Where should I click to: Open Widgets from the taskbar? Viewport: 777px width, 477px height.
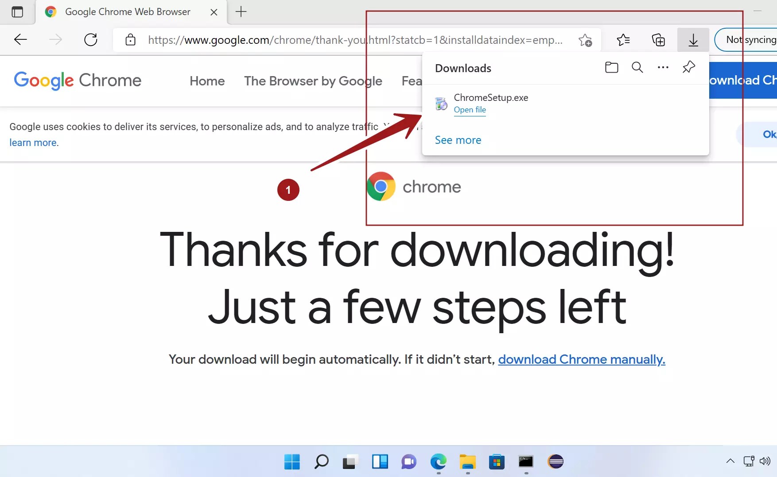[380, 462]
